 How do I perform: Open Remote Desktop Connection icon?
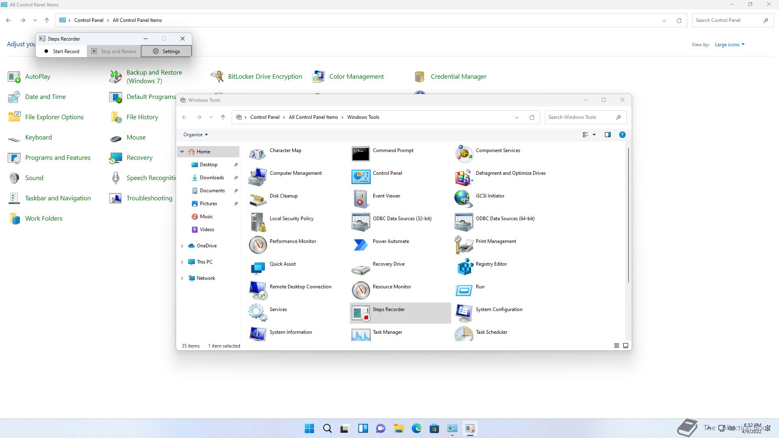258,290
